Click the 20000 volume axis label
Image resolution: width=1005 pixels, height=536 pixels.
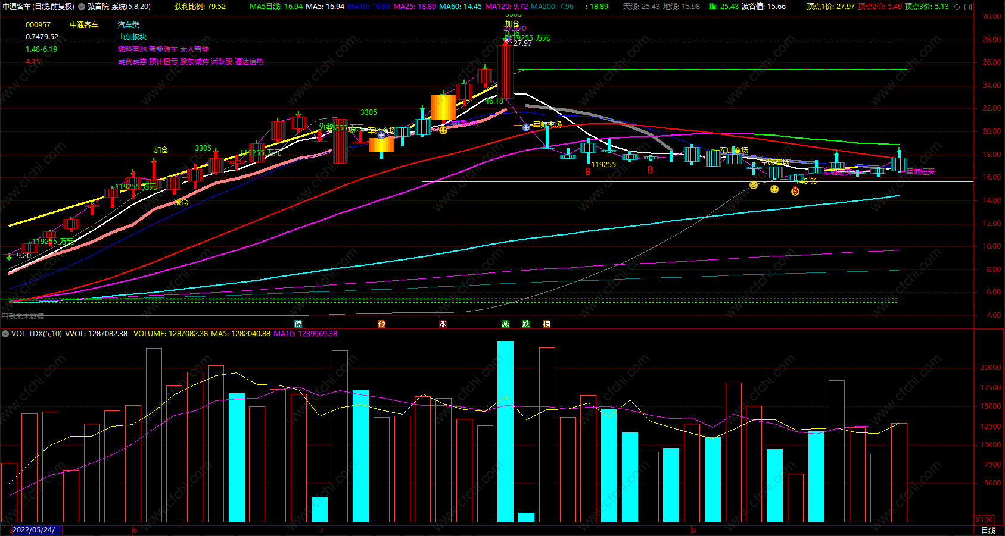(991, 368)
